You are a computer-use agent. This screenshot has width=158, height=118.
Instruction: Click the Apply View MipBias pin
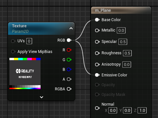tap(13, 52)
